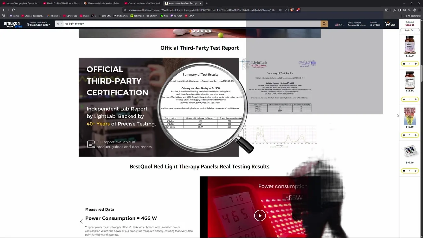Image resolution: width=423 pixels, height=238 pixels.
Task: Delete the $89.99 cart item
Action: (x=404, y=171)
